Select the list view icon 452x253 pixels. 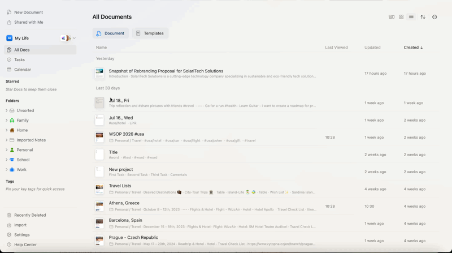tap(411, 17)
